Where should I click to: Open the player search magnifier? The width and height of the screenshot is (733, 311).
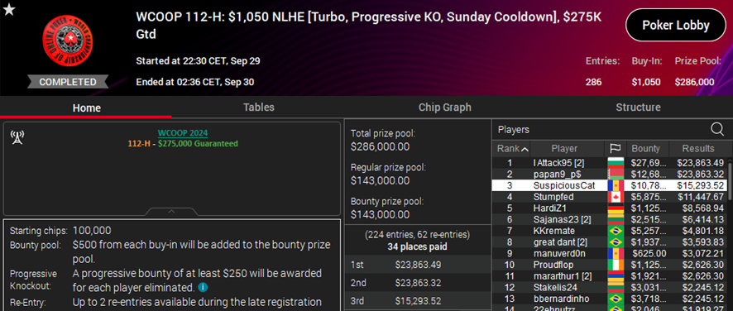point(716,130)
